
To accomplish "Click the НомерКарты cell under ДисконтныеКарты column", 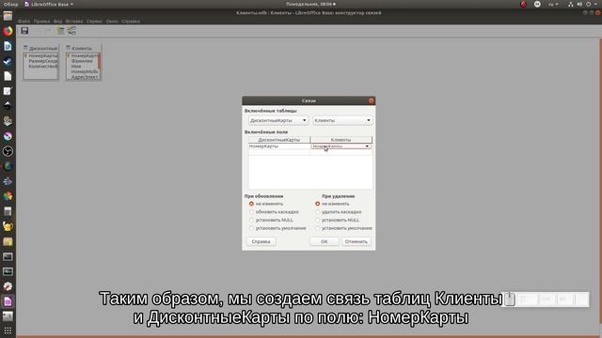I will [x=279, y=146].
